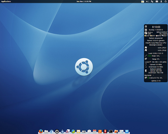Image resolution: width=168 pixels, height=134 pixels.
Task: Click the power button in top panel
Action: 166,1
